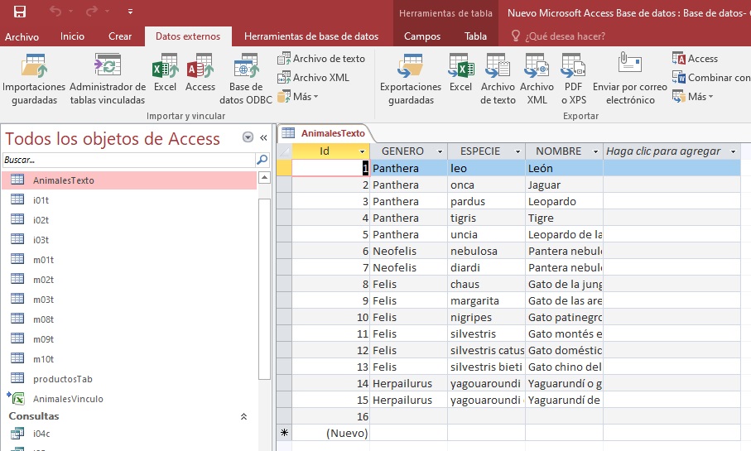Switch to the Crear ribbon tab
This screenshot has width=751, height=451.
pyautogui.click(x=120, y=36)
